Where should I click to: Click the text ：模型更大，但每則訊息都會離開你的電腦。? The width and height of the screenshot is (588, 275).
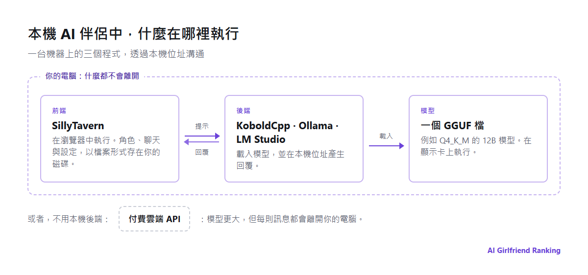pos(282,219)
